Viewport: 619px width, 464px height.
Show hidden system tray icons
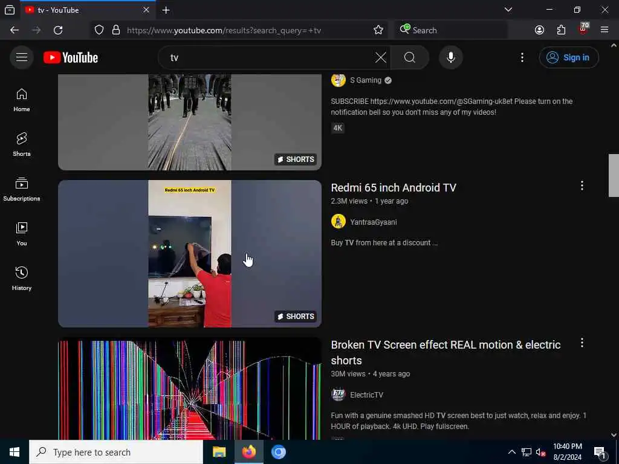point(511,452)
